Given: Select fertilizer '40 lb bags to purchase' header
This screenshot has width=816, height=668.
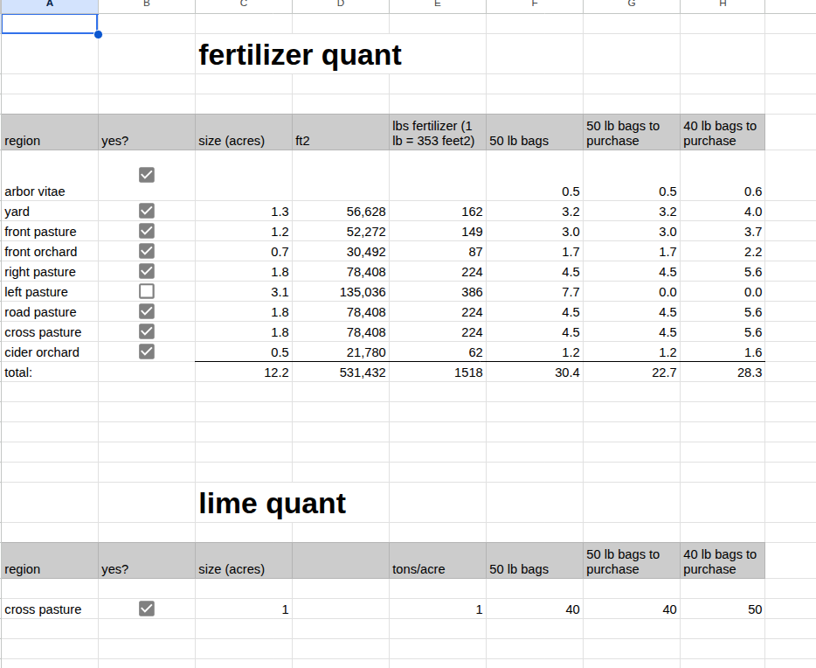Looking at the screenshot, I should coord(723,133).
